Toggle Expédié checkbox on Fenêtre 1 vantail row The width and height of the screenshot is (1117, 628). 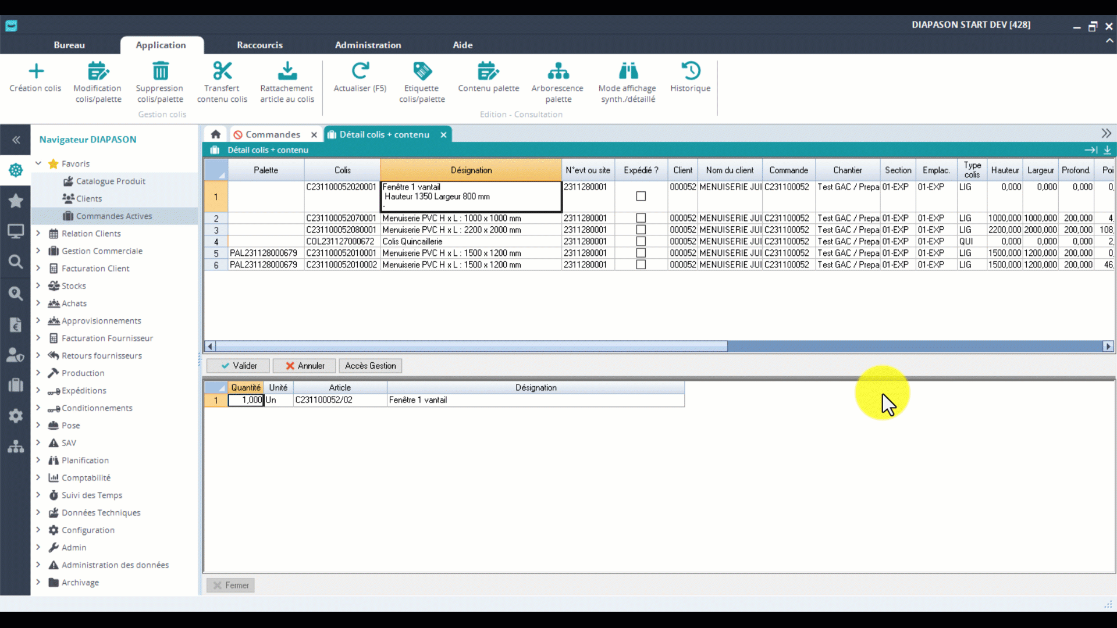coord(641,197)
